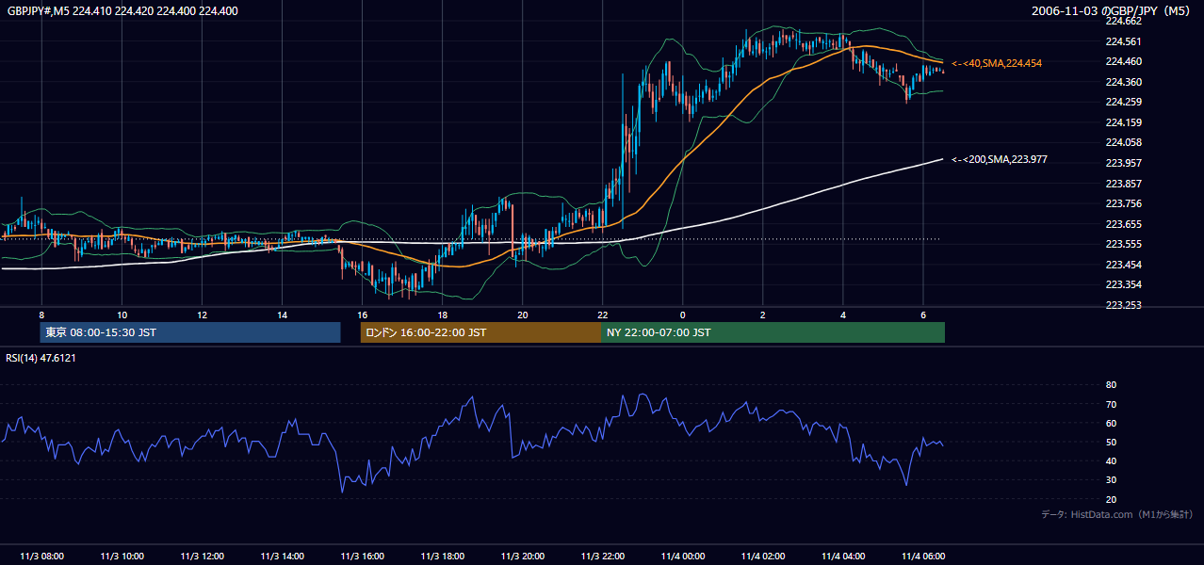Screen dimensions: 1204x565
Task: Click hour label 16 under price chart
Action: [x=362, y=315]
